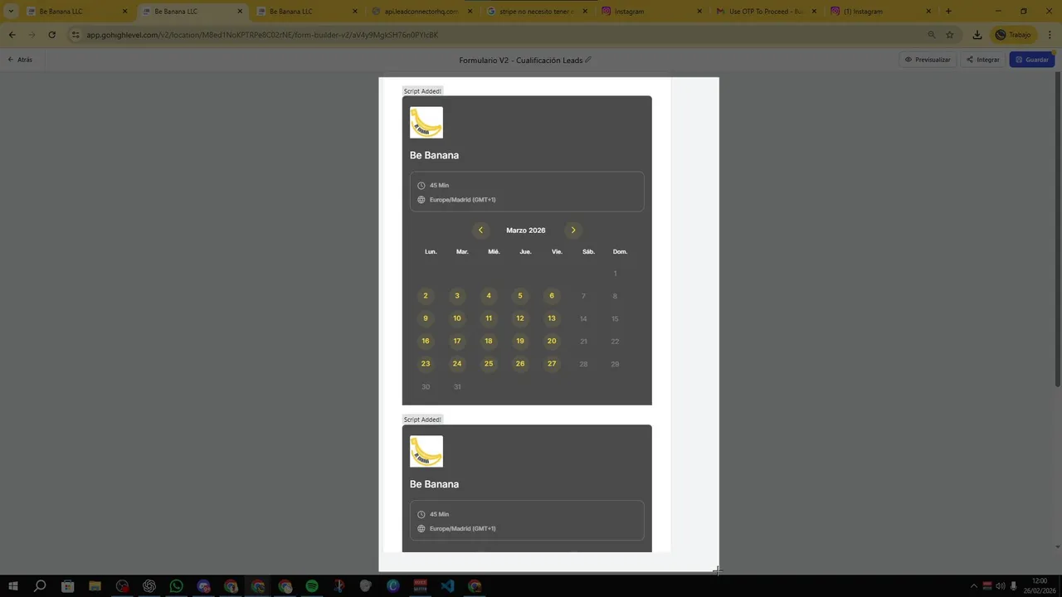Select March 20 on the calendar
1062x597 pixels.
tap(552, 341)
